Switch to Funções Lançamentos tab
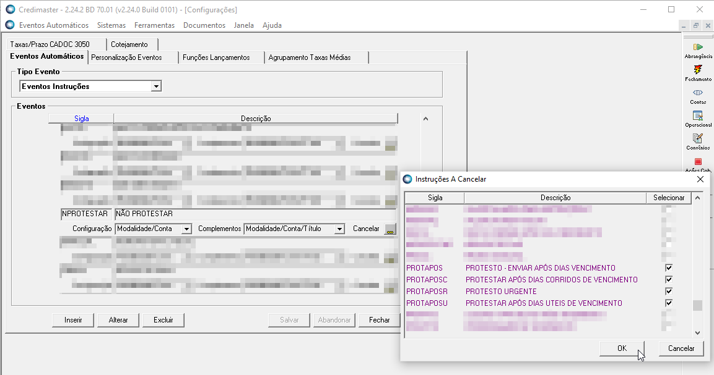This screenshot has width=714, height=375. click(221, 57)
